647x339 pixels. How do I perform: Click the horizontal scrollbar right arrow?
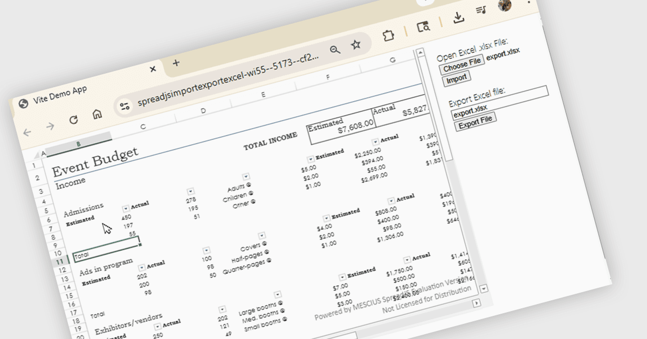(x=476, y=303)
